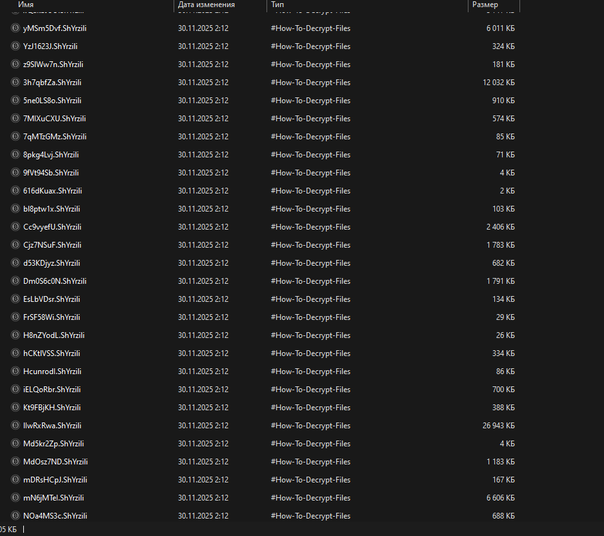This screenshot has width=604, height=536.
Task: Click the file icon next to Hcunrodl.ShYrzili
Action: pyautogui.click(x=15, y=371)
